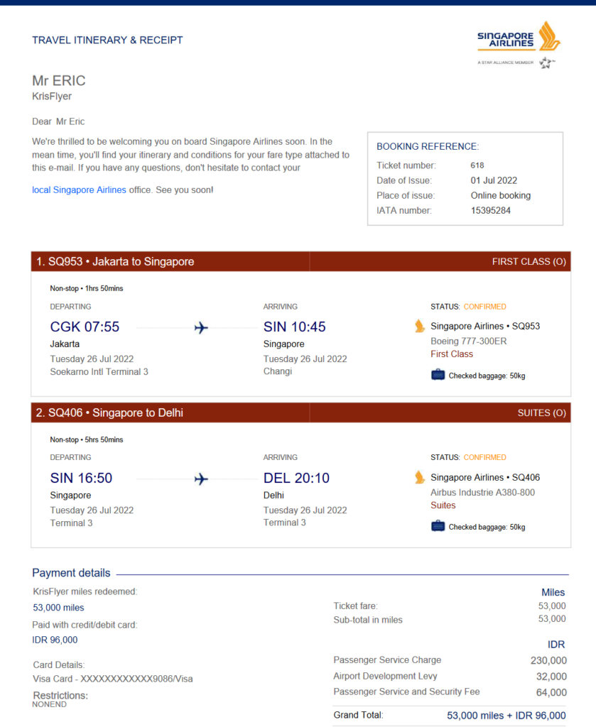Click the Star Alliance member star icon
596x727 pixels.
[x=547, y=62]
